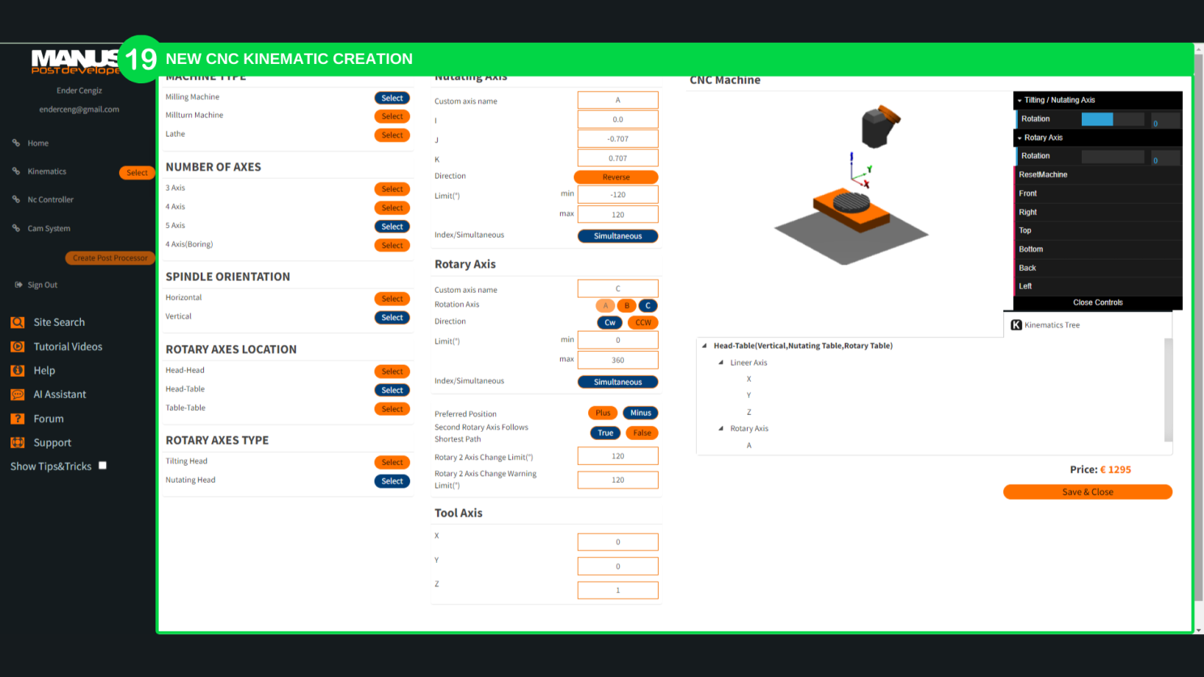Click the Create Post Processor button

click(110, 258)
